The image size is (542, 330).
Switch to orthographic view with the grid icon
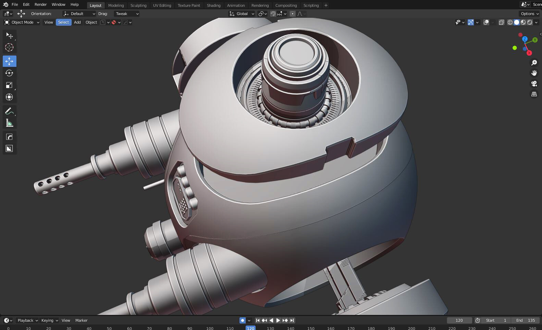534,94
